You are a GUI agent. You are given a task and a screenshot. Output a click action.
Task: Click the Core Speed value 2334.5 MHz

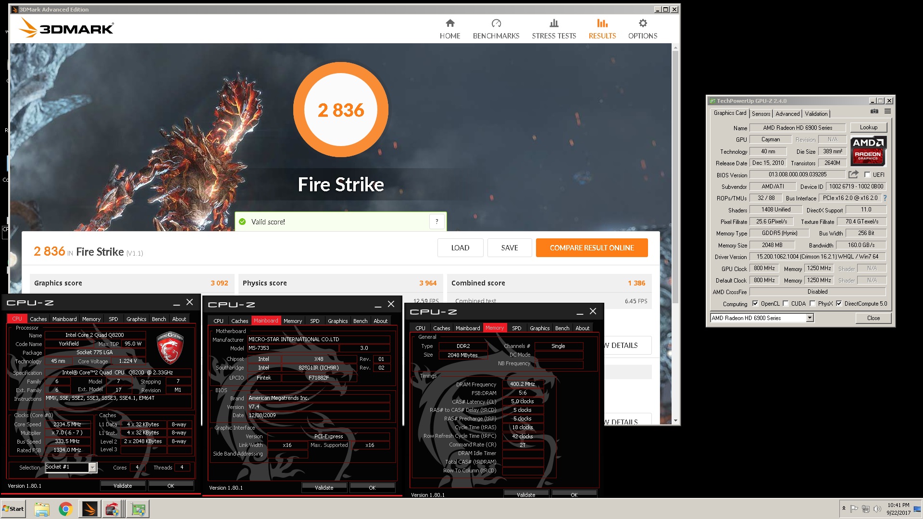click(x=67, y=424)
